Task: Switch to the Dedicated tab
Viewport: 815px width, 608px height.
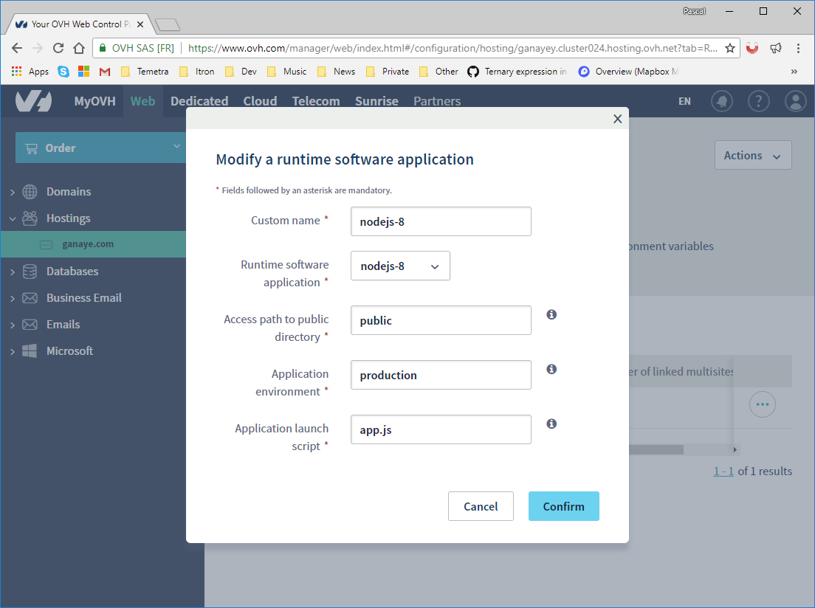Action: coord(199,101)
